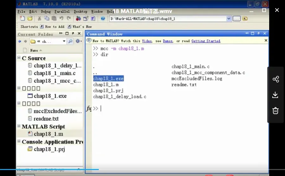Click the current directory path field

pyautogui.click(x=168, y=19)
